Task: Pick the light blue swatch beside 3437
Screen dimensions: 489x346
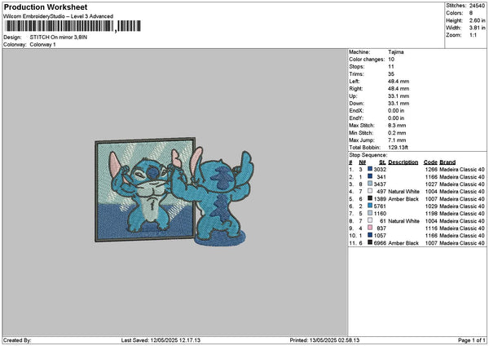Action: tap(370, 184)
